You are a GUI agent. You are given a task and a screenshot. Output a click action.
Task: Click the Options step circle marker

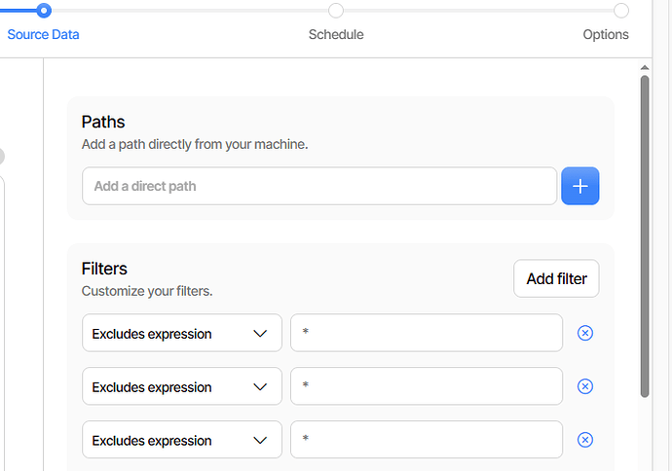pos(620,11)
